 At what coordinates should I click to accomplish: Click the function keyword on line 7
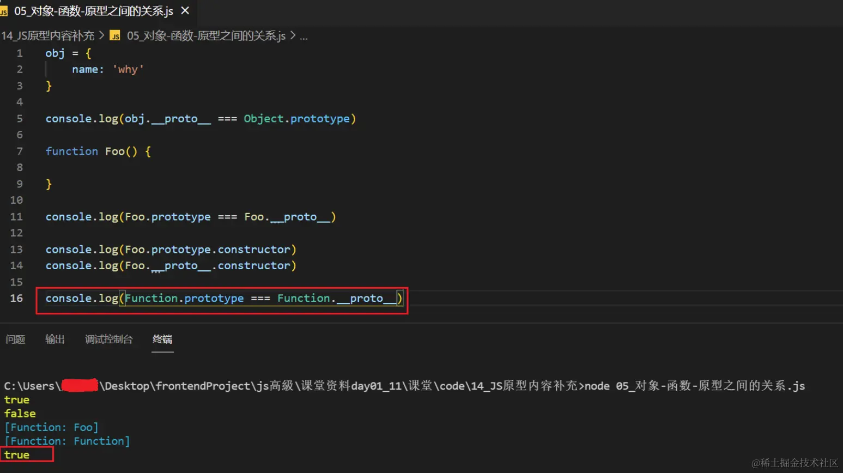71,151
